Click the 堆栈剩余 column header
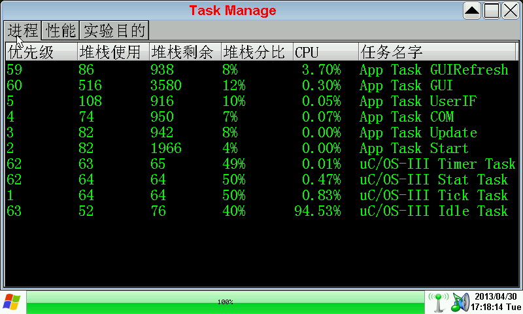The height and width of the screenshot is (314, 523). click(x=185, y=52)
